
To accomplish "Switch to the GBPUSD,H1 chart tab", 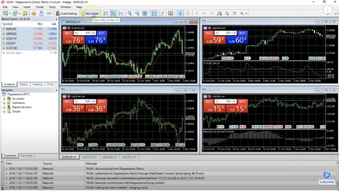I will point(109,157).
